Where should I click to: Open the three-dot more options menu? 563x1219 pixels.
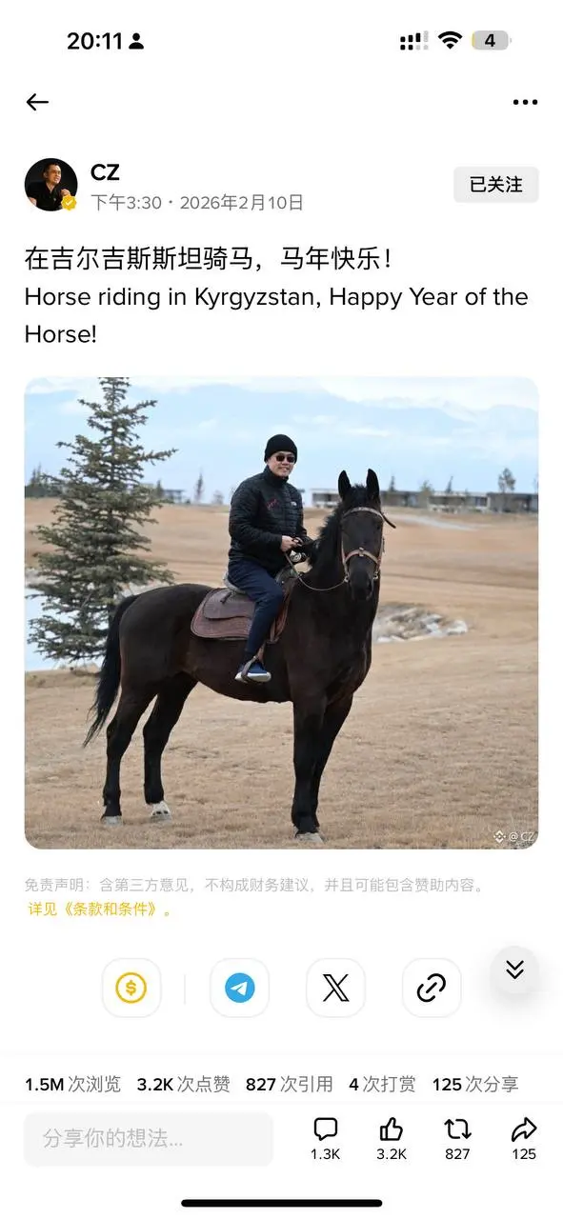(x=525, y=103)
